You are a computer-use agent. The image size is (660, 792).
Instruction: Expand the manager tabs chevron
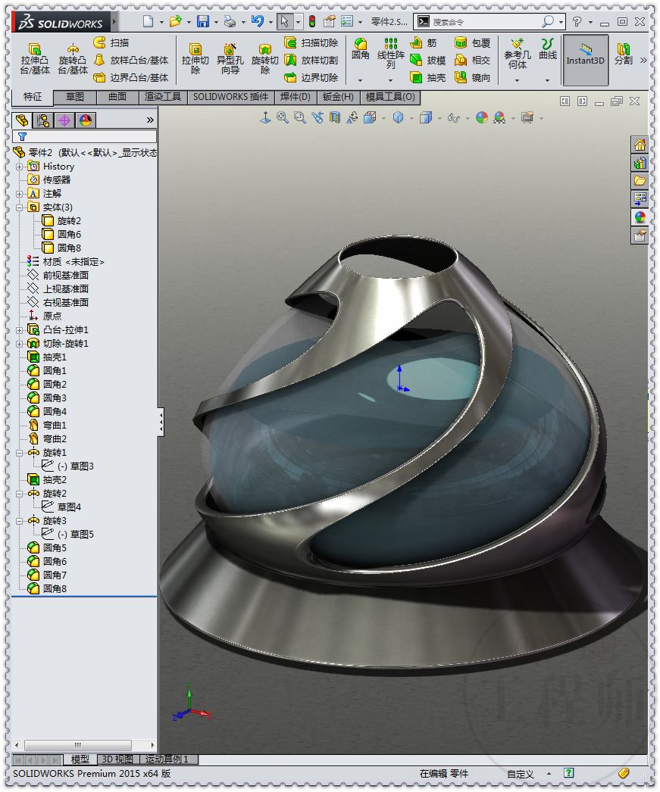pos(150,120)
